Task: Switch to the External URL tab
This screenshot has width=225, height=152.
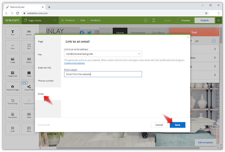Action: click(x=45, y=68)
